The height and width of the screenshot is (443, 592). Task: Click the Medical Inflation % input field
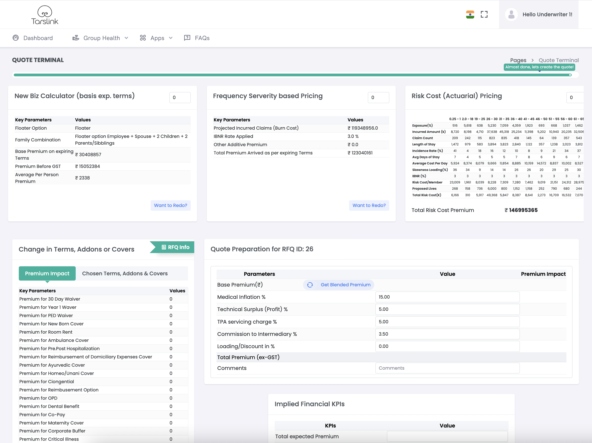[x=447, y=297]
